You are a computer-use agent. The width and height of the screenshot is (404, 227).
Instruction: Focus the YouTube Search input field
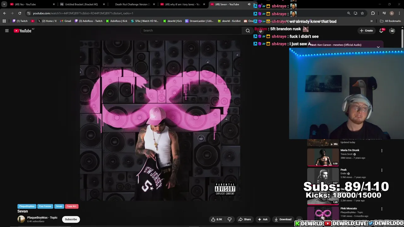click(x=191, y=31)
